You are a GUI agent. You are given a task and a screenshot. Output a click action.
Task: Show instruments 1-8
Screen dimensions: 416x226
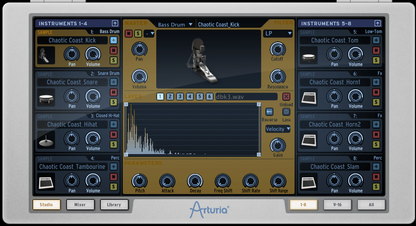click(x=303, y=204)
